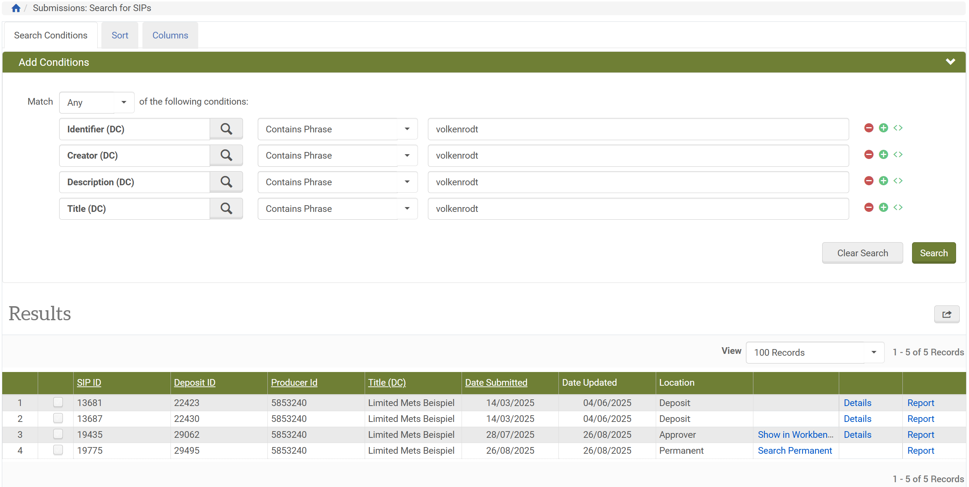Open the Identifier (DC) field lookup magnifier
Viewport: 969px width, 487px height.
click(226, 129)
